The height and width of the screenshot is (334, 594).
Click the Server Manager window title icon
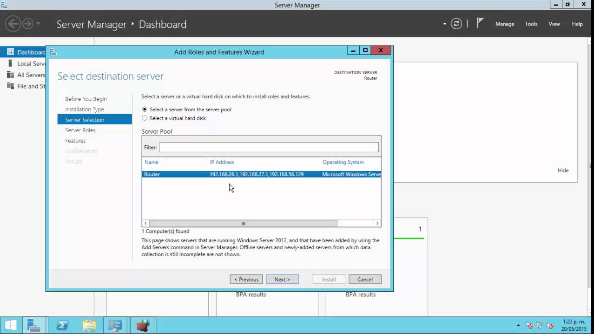click(4, 5)
